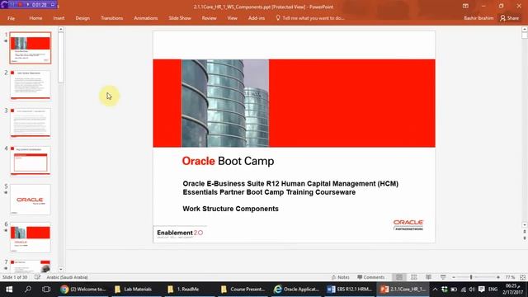Click the Bashir Ibrahim account name
The height and width of the screenshot is (297, 528).
478,18
